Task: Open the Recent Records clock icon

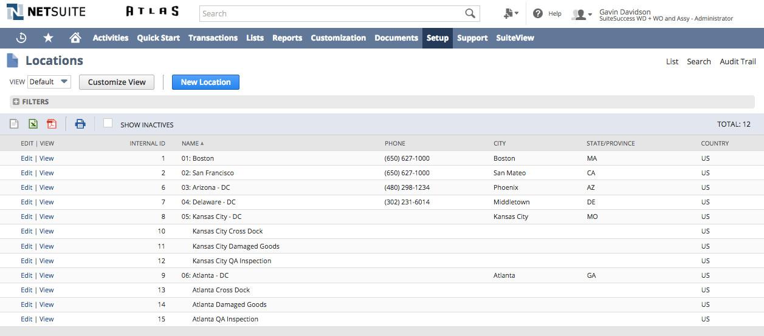Action: [21, 38]
